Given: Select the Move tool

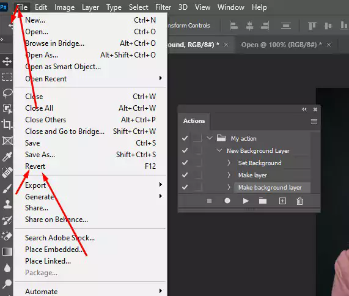Looking at the screenshot, I should point(7,62).
